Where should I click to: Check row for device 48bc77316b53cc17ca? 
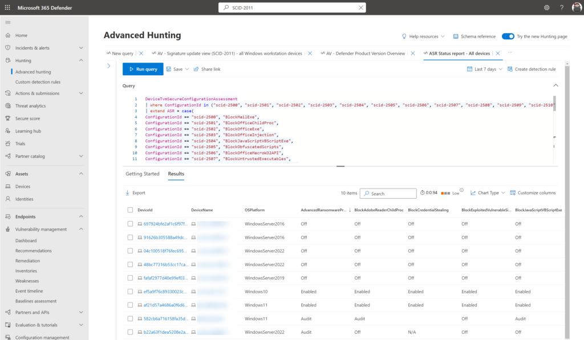[130, 264]
